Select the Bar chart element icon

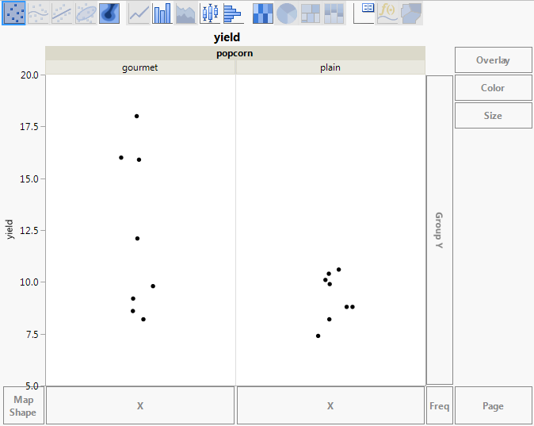[x=162, y=13]
